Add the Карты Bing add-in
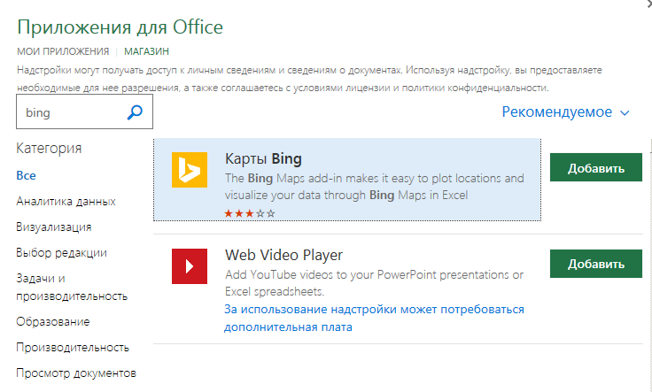Viewport: 652px width, 392px height. (596, 167)
